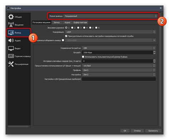Enable custom buffer size checkbox

click(83, 57)
